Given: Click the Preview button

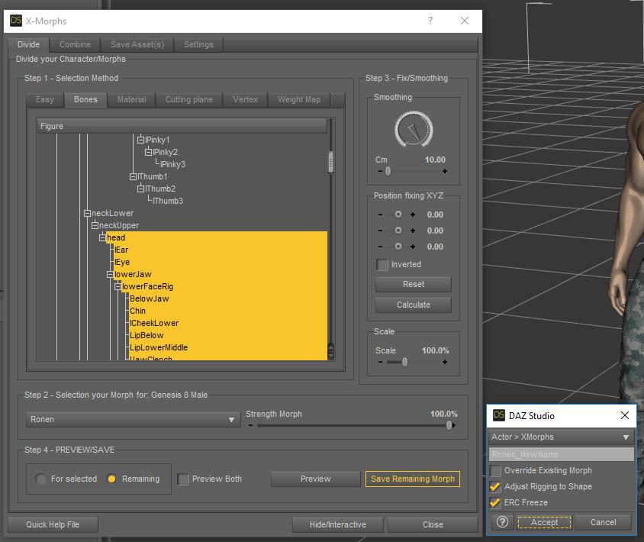Looking at the screenshot, I should click(315, 479).
